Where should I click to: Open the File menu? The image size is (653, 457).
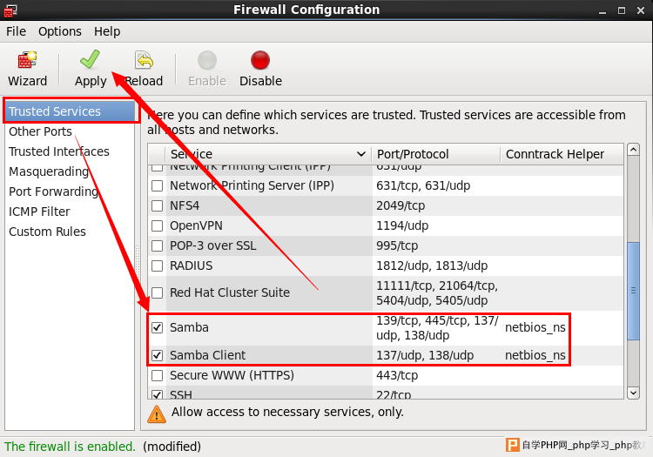point(17,31)
